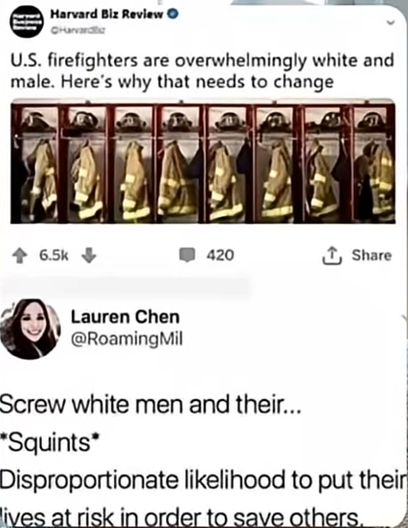This screenshot has width=408, height=528.
Task: Click the U.S. firefighters headline text
Action: tap(202, 72)
